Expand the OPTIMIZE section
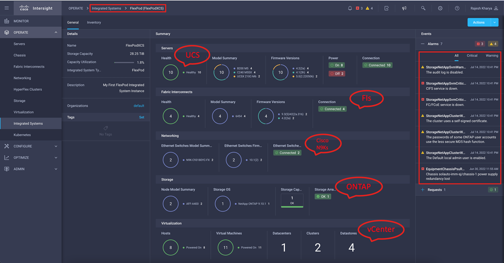The height and width of the screenshot is (263, 504). point(31,158)
